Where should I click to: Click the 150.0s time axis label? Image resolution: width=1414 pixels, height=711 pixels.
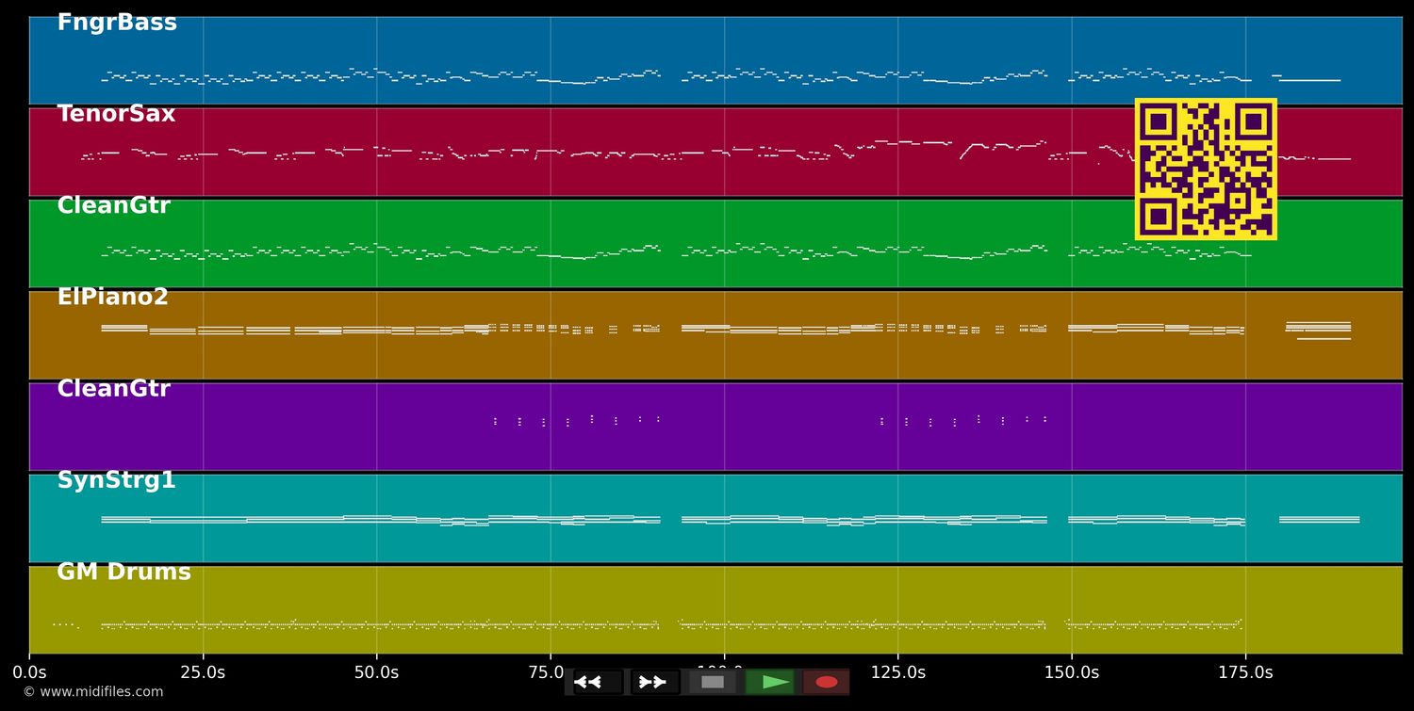1071,672
